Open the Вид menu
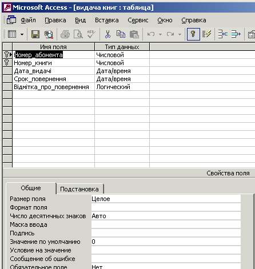255x269 pixels. coord(80,20)
